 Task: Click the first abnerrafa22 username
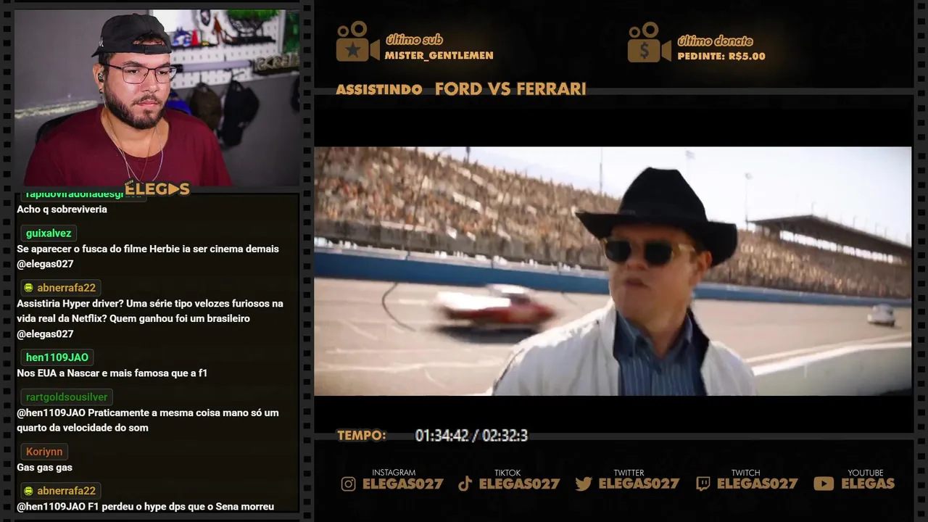pos(67,288)
